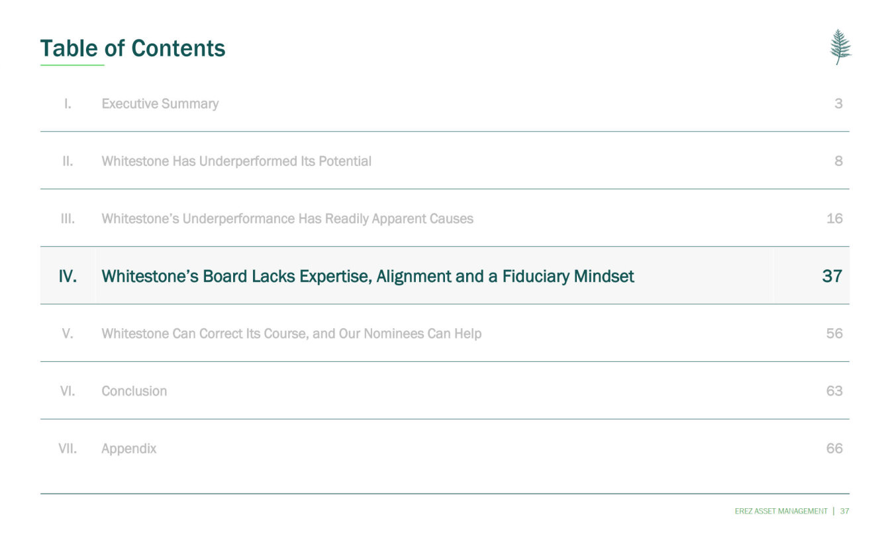
Task: Jump to the Conclusion section
Action: 134,391
